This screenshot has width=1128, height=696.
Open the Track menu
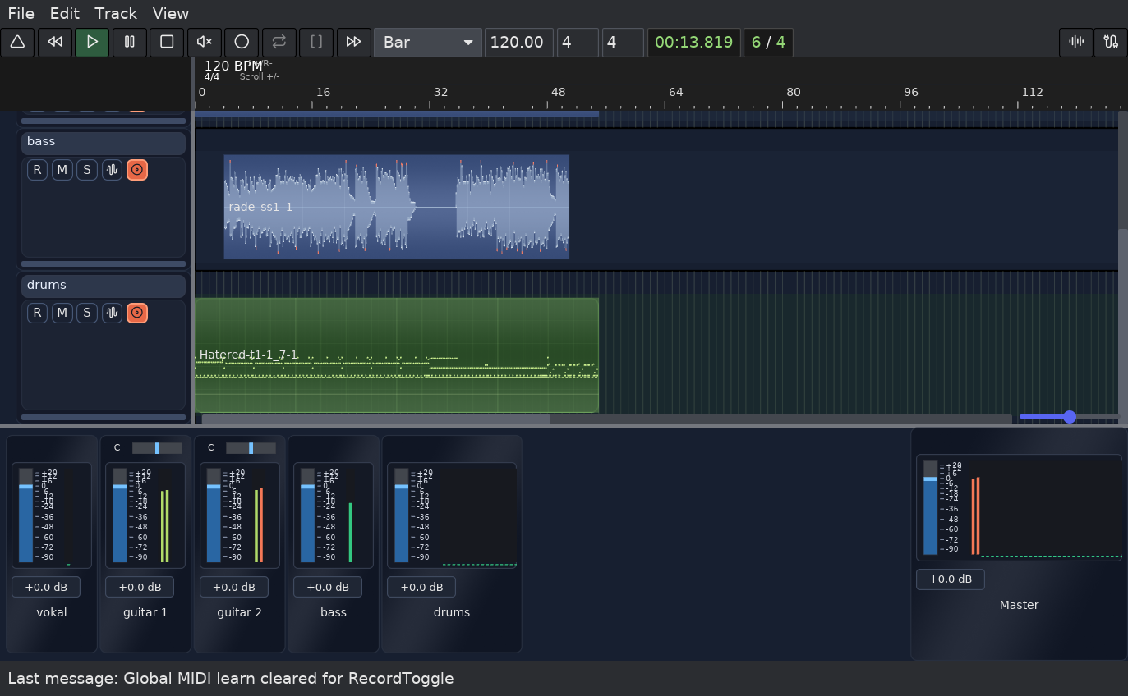(115, 13)
